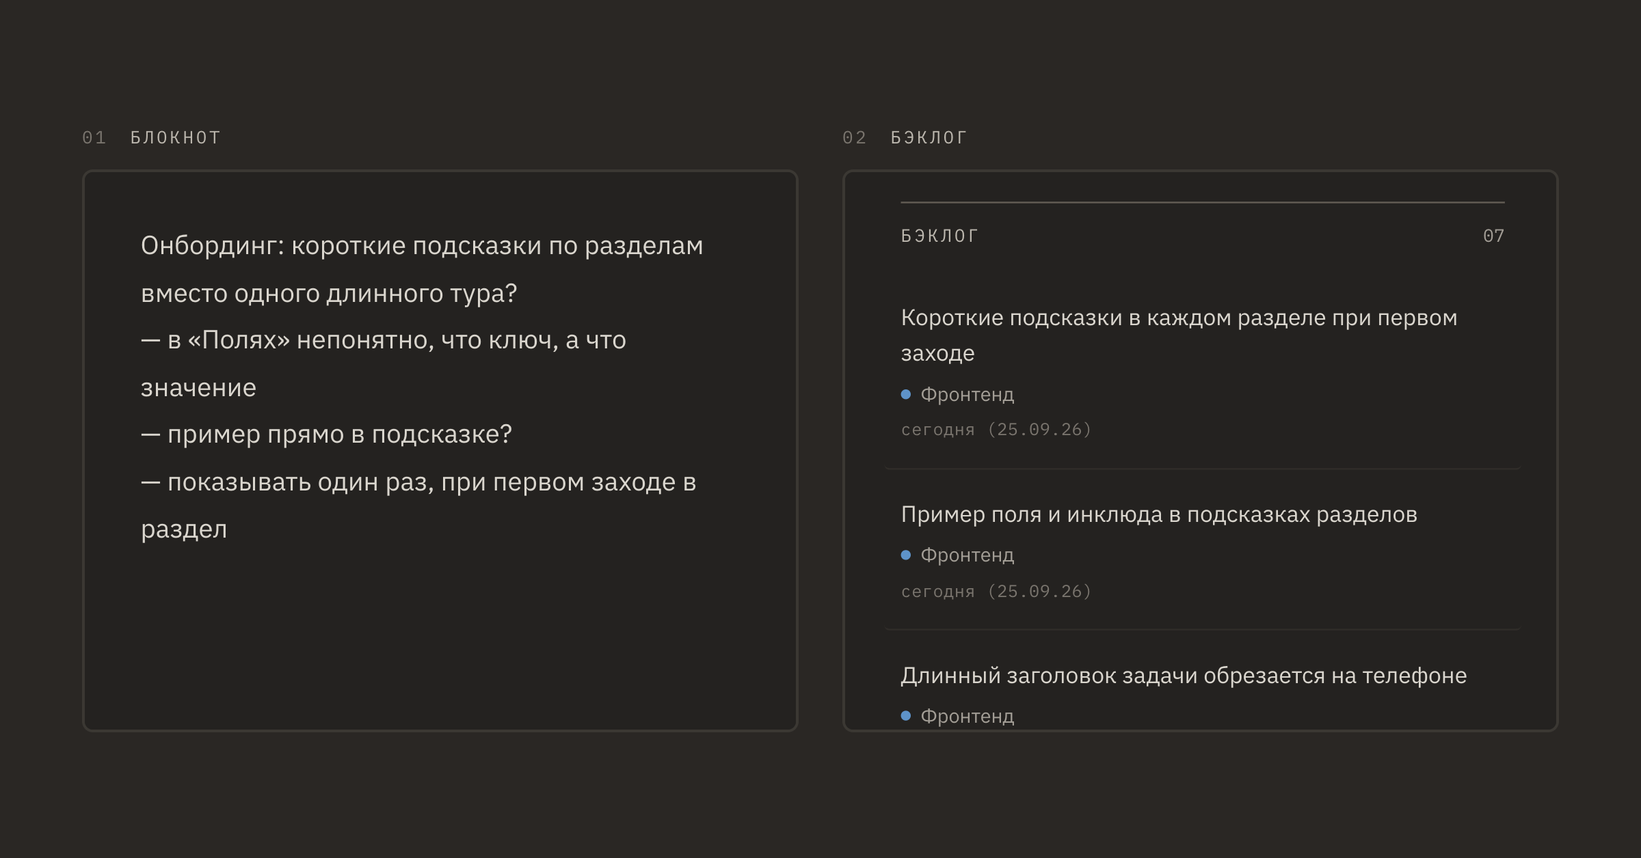The height and width of the screenshot is (858, 1641).
Task: Click the note line "— пример прямо в подсказке?"
Action: tap(326, 434)
